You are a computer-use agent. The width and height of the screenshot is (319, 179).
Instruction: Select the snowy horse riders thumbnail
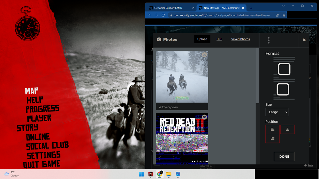pos(182,77)
